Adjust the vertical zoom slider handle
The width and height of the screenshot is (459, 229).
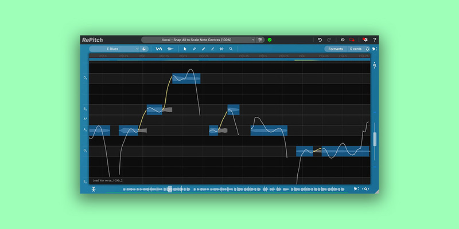375,139
